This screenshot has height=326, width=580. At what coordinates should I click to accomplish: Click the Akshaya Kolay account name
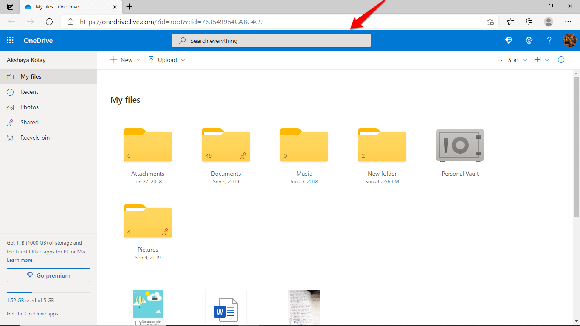point(26,60)
